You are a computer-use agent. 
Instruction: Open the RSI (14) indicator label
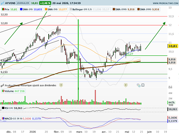point(9,108)
